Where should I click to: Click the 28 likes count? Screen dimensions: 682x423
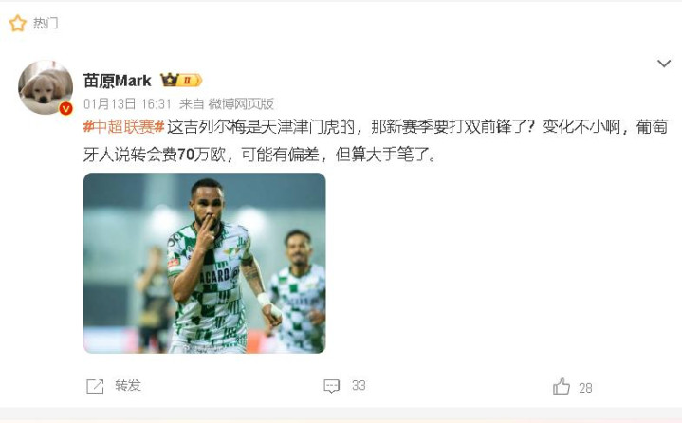pos(585,388)
